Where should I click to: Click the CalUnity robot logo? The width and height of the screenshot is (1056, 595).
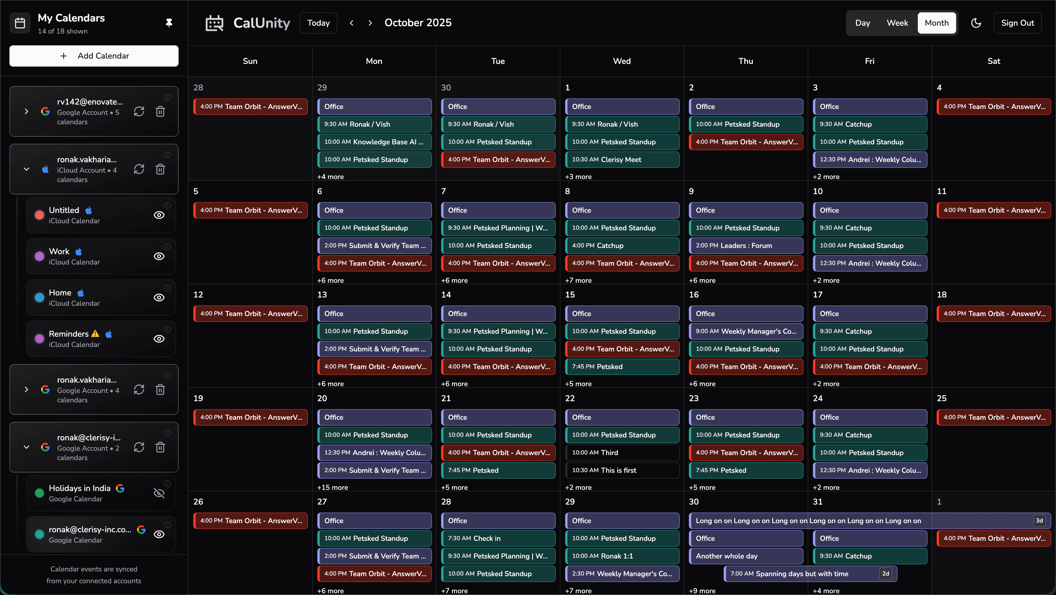[214, 23]
